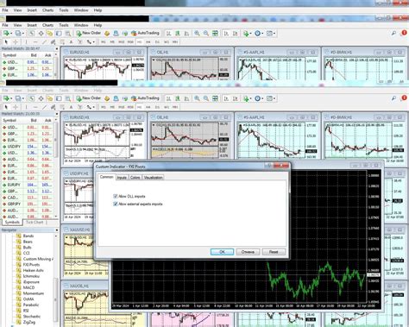Switch to the Inputs tab
This screenshot has width=409, height=327.
[x=122, y=178]
